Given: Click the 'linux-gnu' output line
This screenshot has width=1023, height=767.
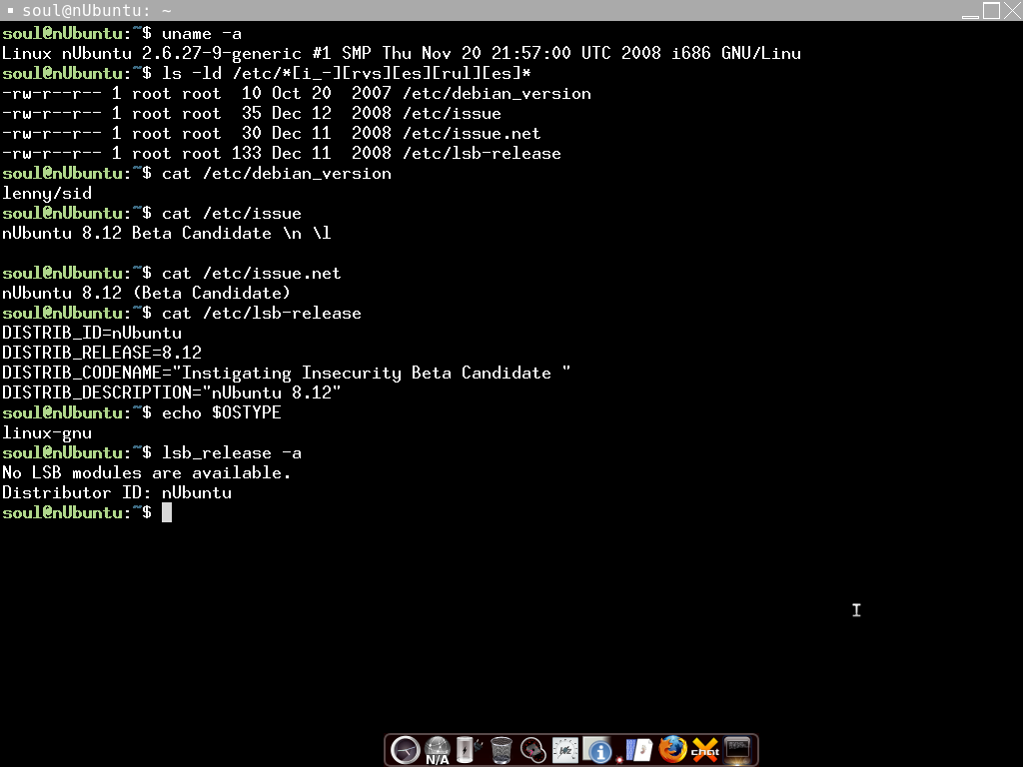Looking at the screenshot, I should click(x=47, y=432).
